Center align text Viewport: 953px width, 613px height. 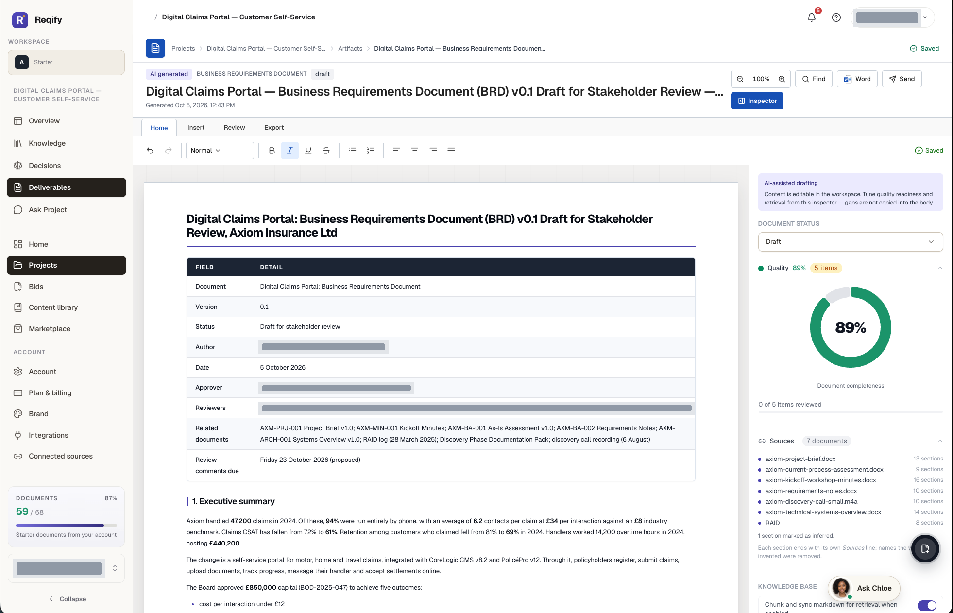414,151
